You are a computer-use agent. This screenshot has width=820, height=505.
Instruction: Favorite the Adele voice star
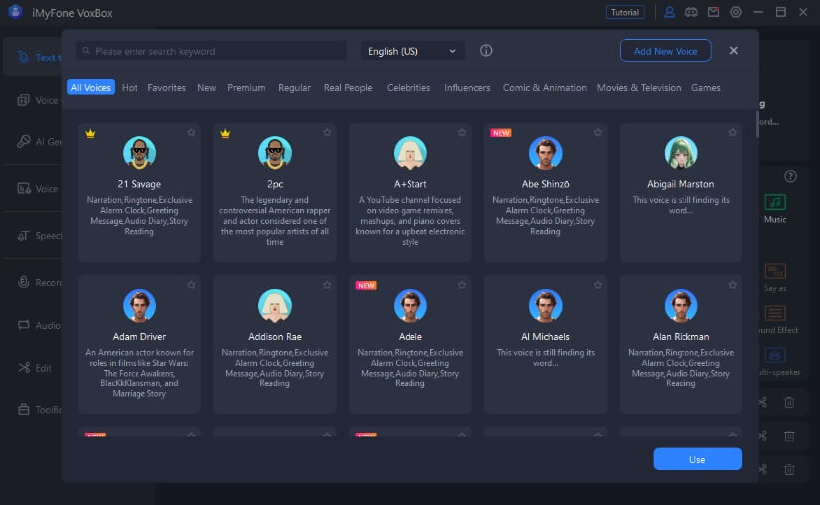[x=462, y=285]
